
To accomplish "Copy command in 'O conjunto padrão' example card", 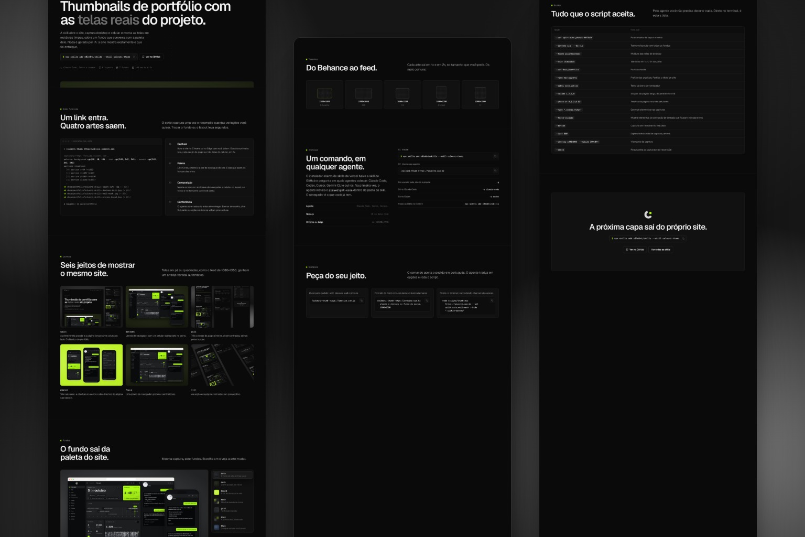I will coord(362,300).
